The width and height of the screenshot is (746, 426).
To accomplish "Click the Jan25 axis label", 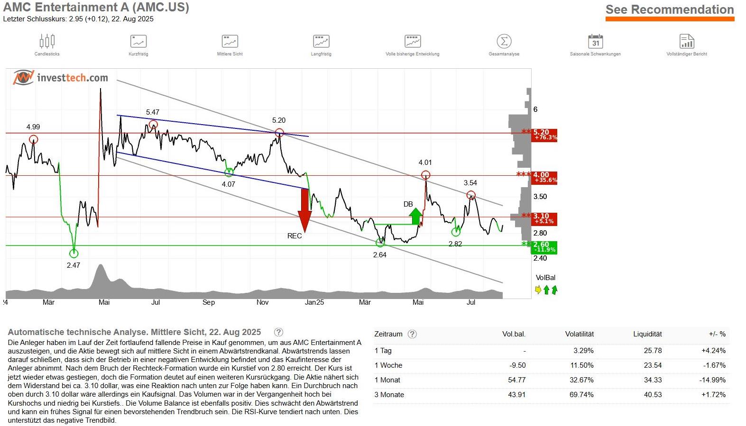I will click(314, 302).
